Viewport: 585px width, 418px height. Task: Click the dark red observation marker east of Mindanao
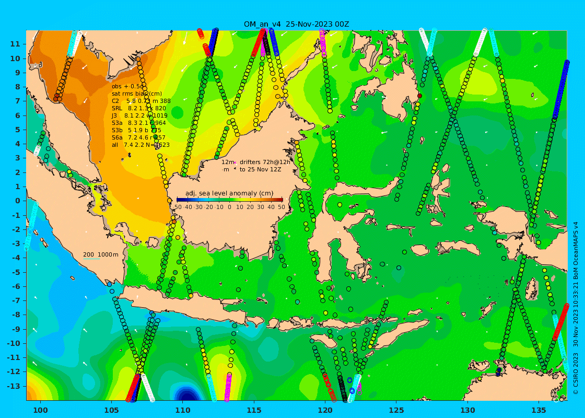pos(419,96)
